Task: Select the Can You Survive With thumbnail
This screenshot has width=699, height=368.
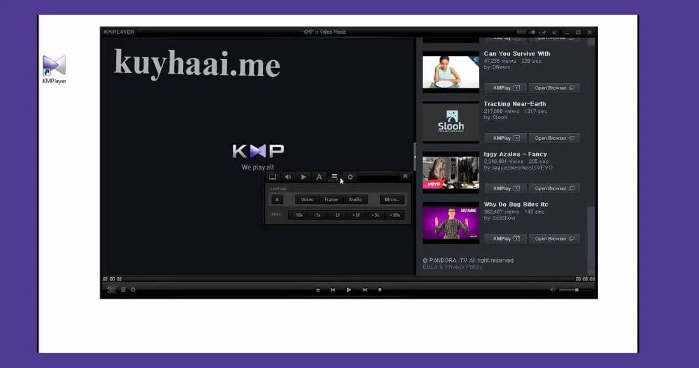Action: click(451, 72)
